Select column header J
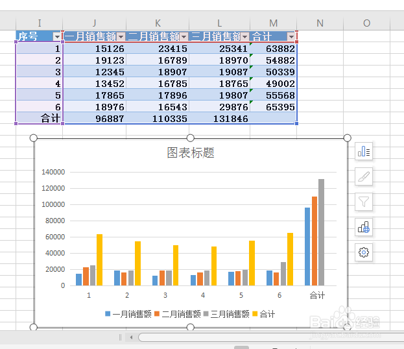Viewport: 404px width, 349px height. tap(94, 23)
